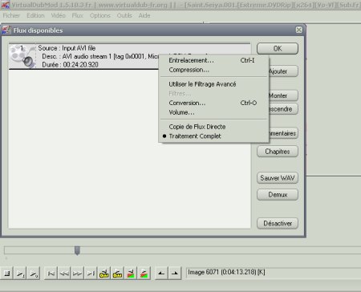
Task: Click the Ajouter button
Action: pos(283,71)
